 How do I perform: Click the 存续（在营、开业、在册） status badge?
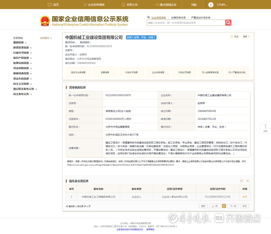[x=141, y=37]
